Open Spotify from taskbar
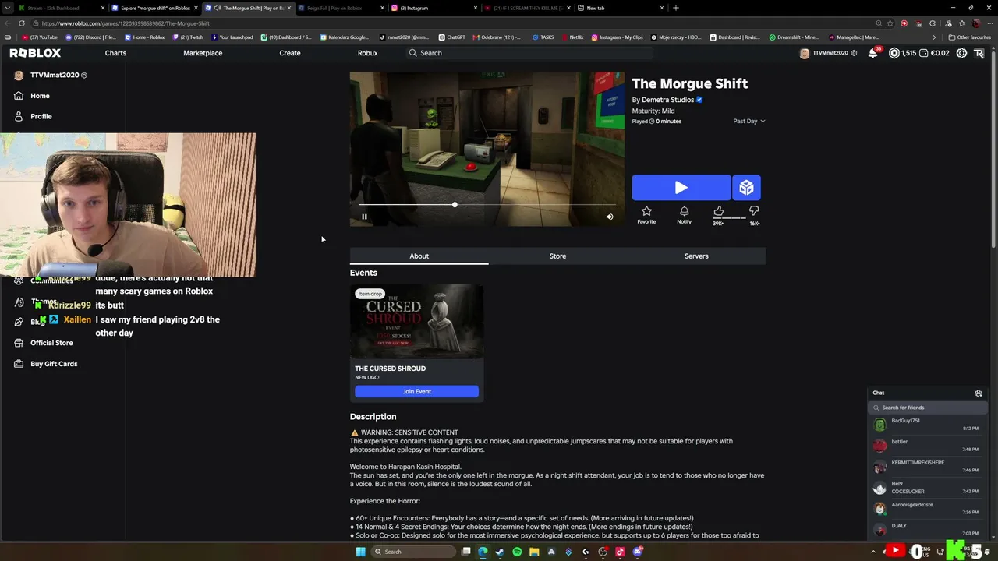The height and width of the screenshot is (561, 998). [517, 552]
